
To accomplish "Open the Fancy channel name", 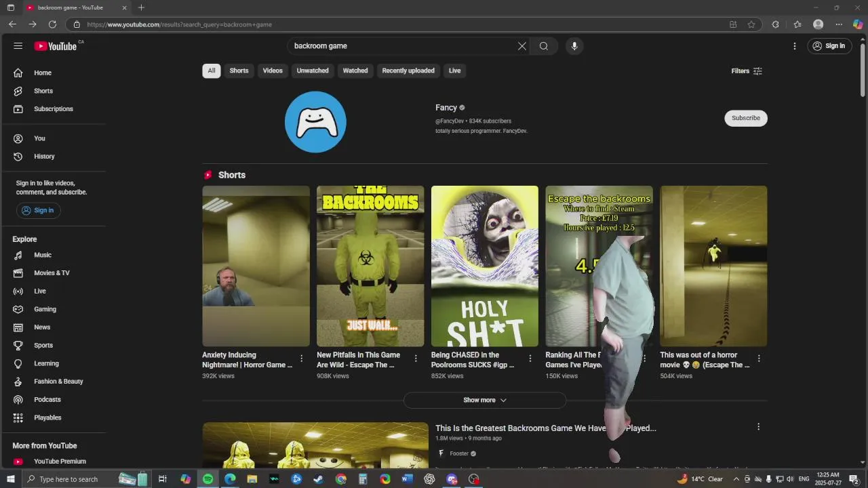I will tap(446, 108).
